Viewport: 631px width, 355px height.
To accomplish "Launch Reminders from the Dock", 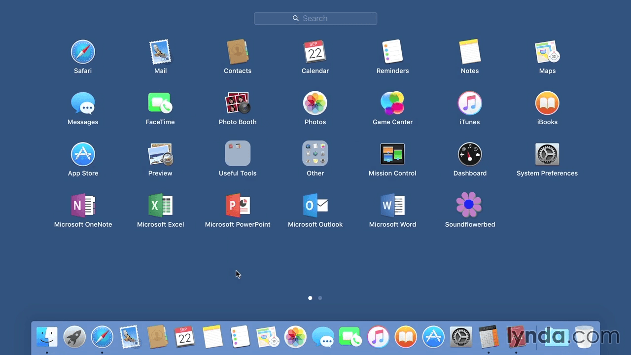I will pos(240,337).
